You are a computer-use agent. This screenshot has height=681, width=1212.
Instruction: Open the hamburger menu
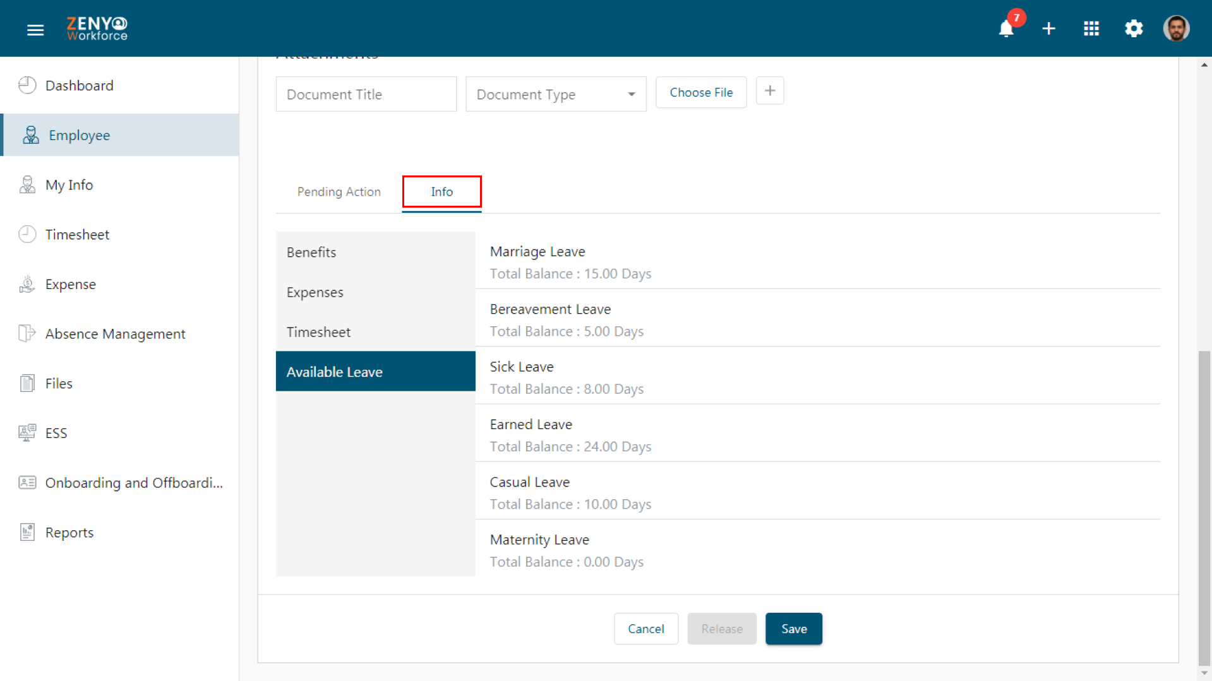[x=35, y=29]
